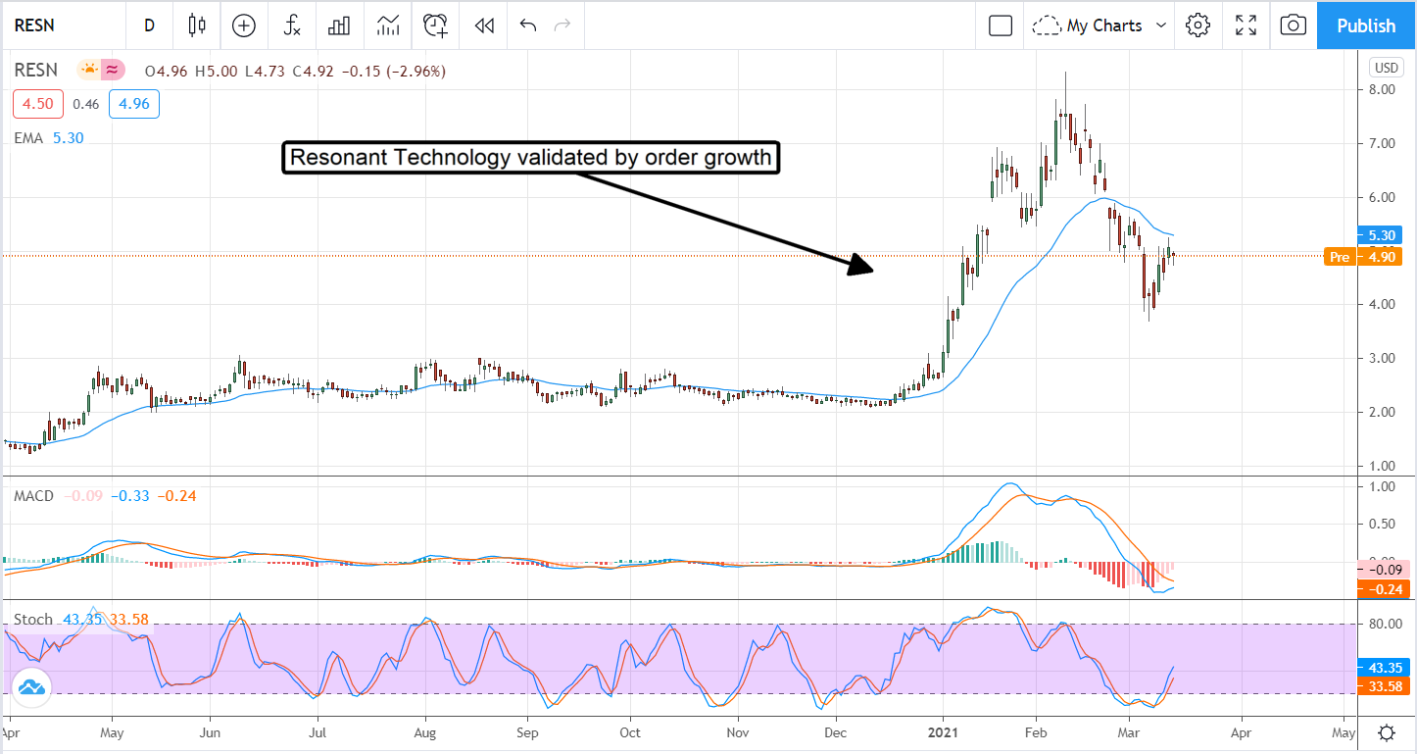The height and width of the screenshot is (754, 1417).
Task: Open the Financials bar chart icon
Action: [x=340, y=25]
